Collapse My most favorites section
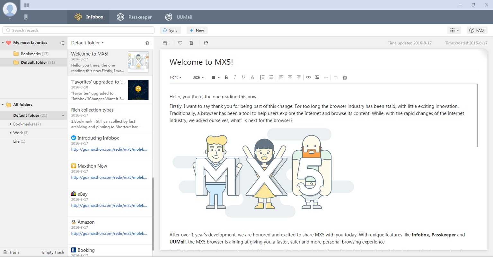This screenshot has height=257, width=493. [x=3, y=43]
